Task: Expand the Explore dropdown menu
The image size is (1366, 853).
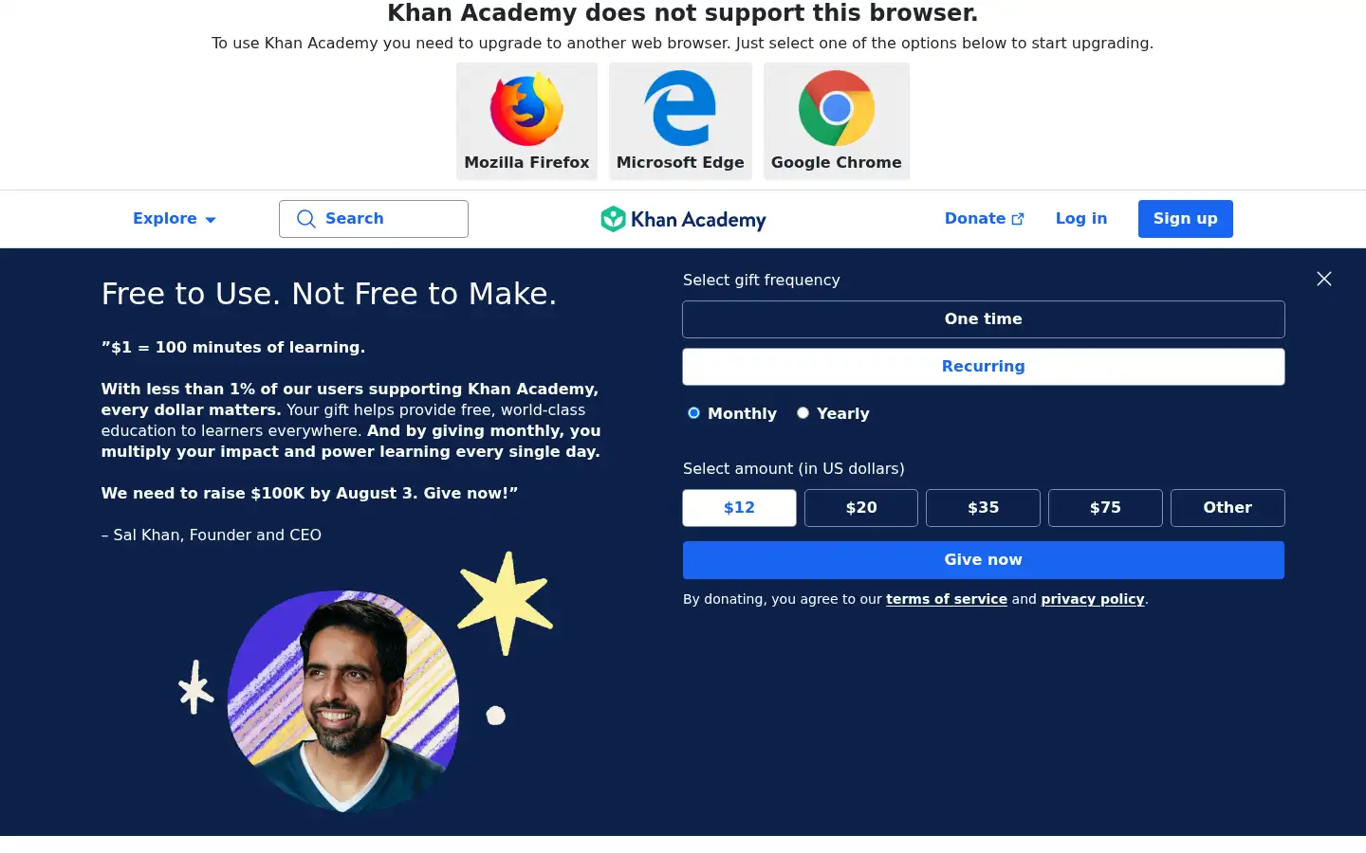Action: [175, 219]
